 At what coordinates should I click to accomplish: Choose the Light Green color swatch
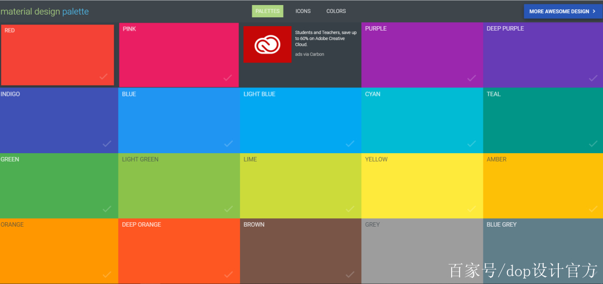tap(179, 186)
